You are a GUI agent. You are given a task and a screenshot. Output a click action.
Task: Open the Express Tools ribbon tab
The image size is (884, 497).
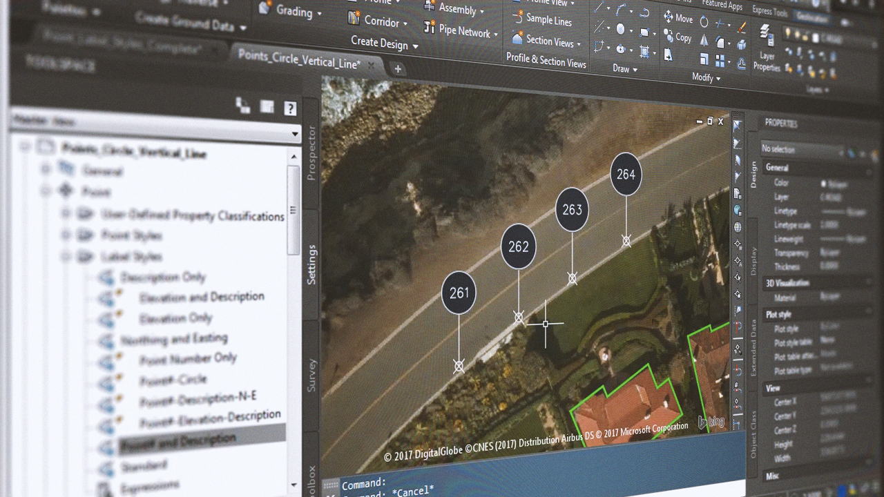tap(769, 12)
